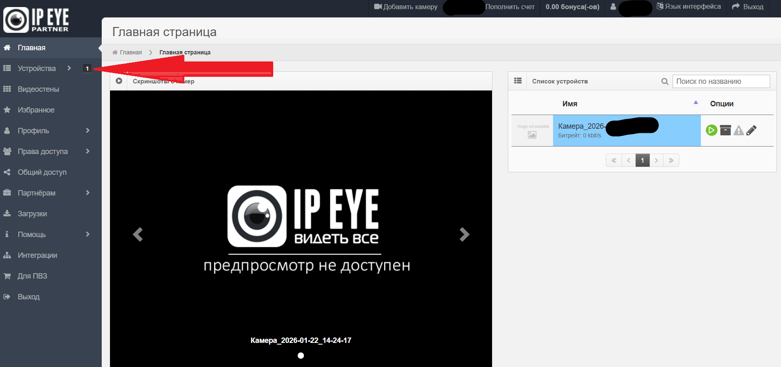Go to next slide in screenshot carousel
This screenshot has height=367, width=781.
click(464, 235)
